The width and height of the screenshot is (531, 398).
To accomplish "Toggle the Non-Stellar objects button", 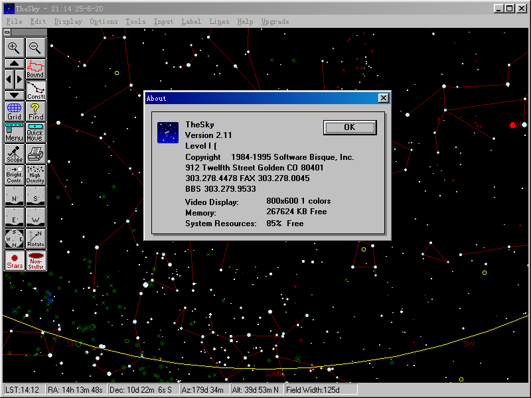I will pyautogui.click(x=36, y=260).
